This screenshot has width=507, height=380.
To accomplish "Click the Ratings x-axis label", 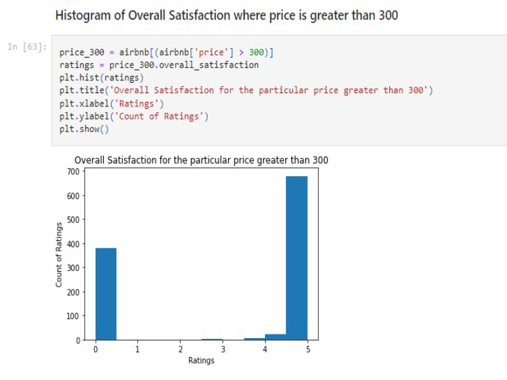I will click(x=201, y=360).
